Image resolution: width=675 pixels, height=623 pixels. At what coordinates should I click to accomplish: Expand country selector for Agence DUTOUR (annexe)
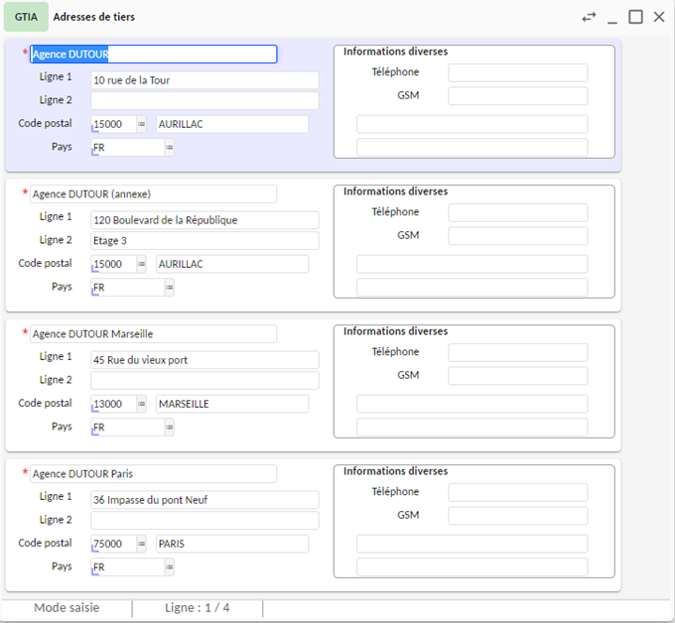169,288
